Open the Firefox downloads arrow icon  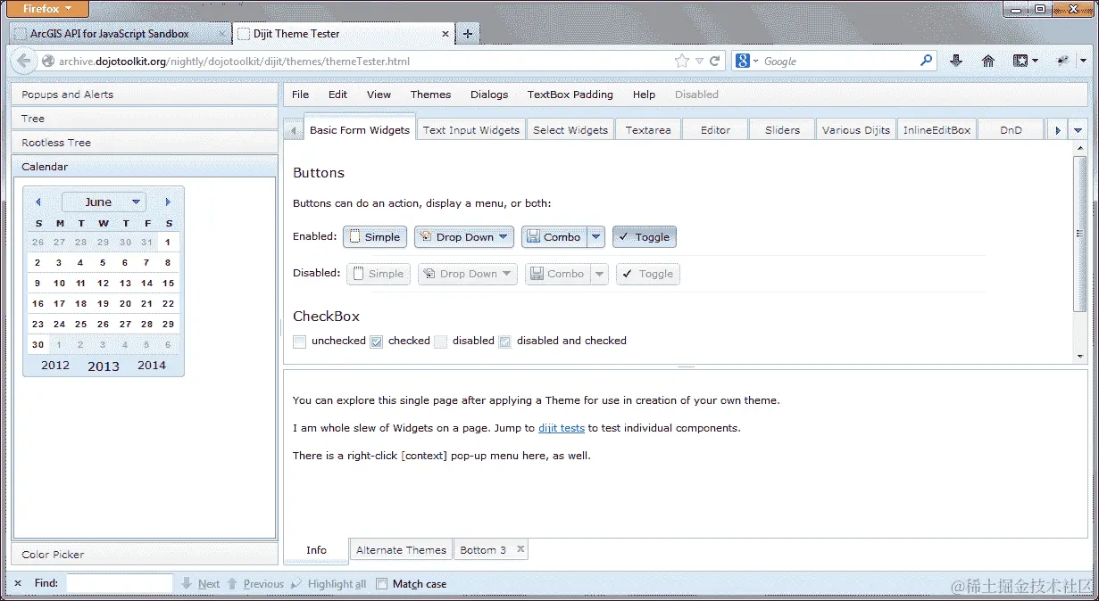click(956, 61)
